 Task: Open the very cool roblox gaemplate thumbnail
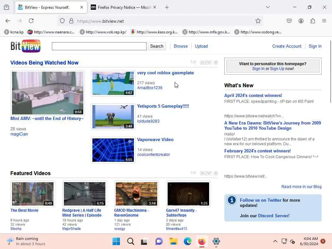coord(113,83)
